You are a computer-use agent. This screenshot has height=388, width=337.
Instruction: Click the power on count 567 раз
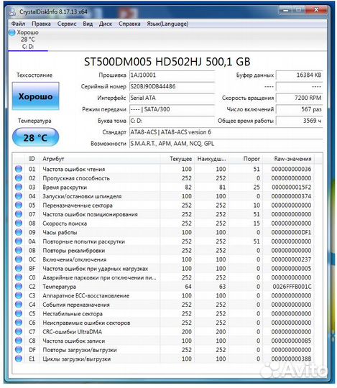[x=300, y=109]
